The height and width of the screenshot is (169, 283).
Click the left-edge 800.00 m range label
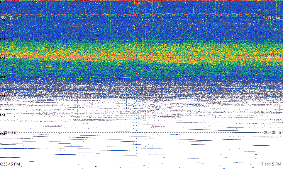(x=9, y=17)
